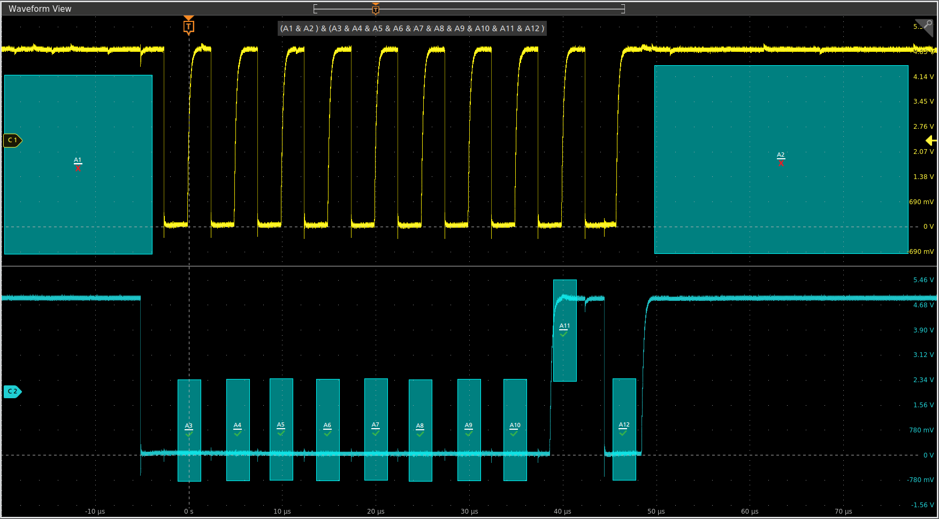Select the A9 trigger area box

point(469,429)
